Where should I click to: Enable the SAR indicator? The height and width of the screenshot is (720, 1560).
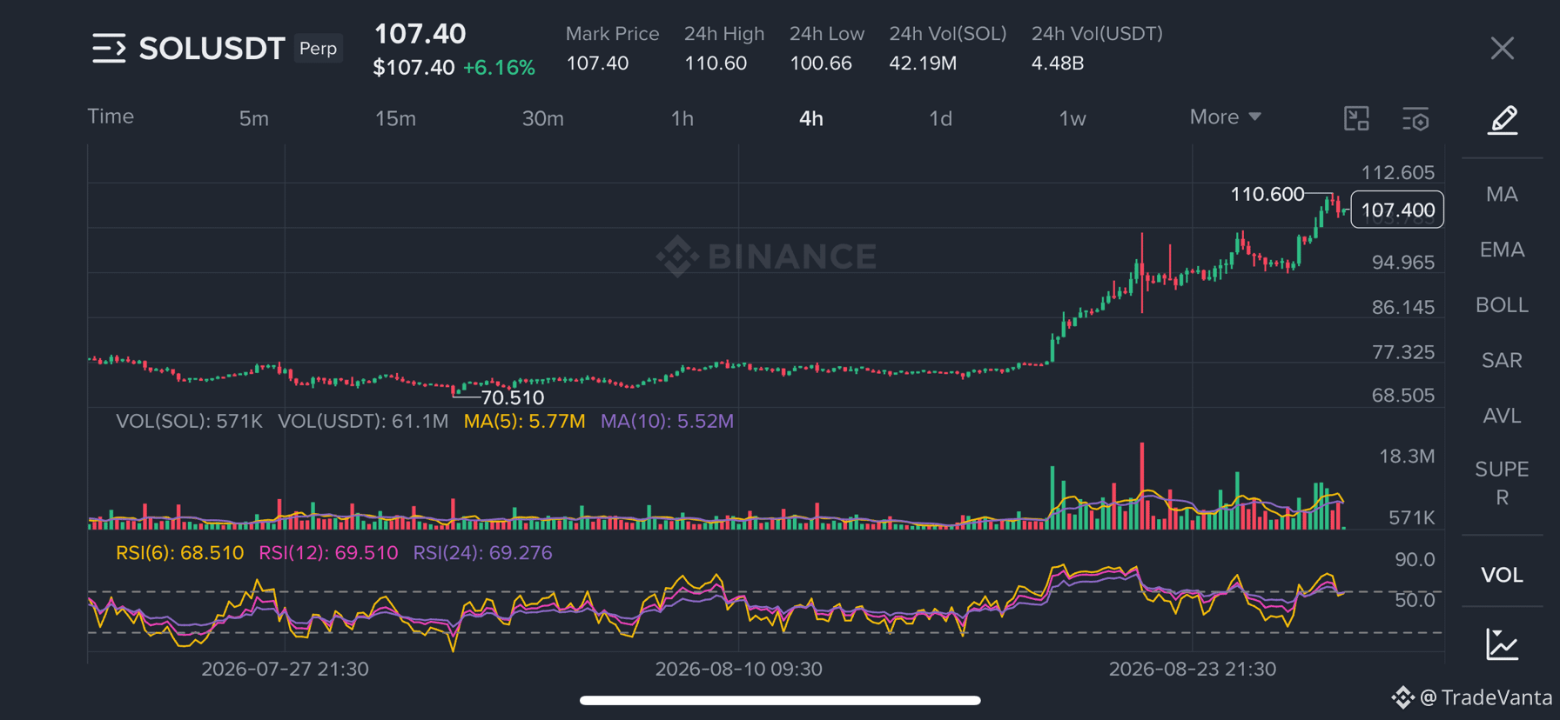1502,360
